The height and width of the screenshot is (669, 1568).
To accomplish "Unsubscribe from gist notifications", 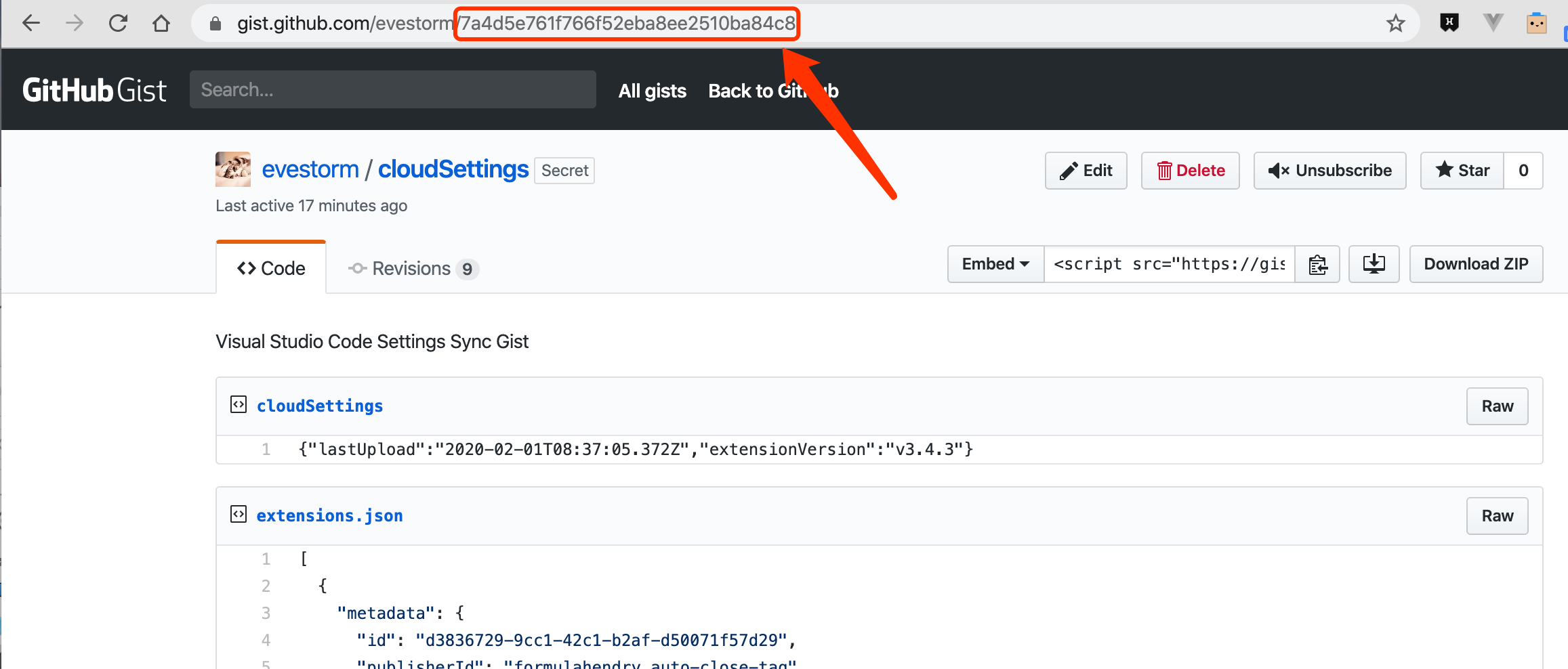I will pos(1329,171).
